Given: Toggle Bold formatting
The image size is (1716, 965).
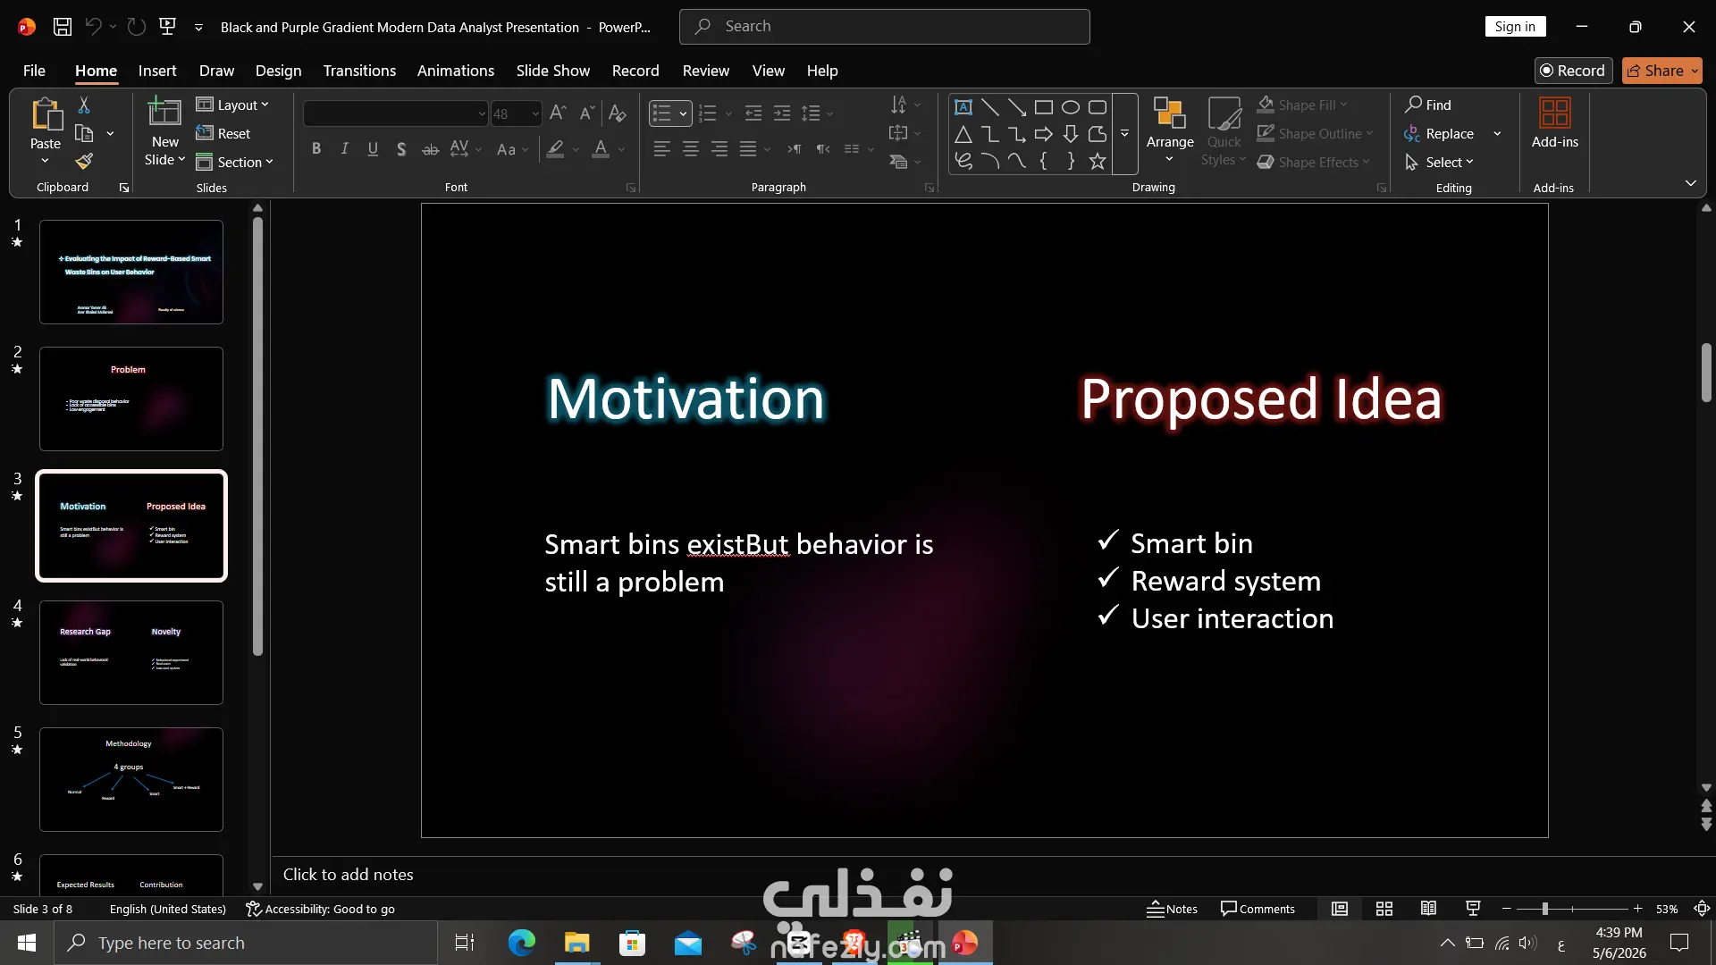Looking at the screenshot, I should (x=316, y=149).
